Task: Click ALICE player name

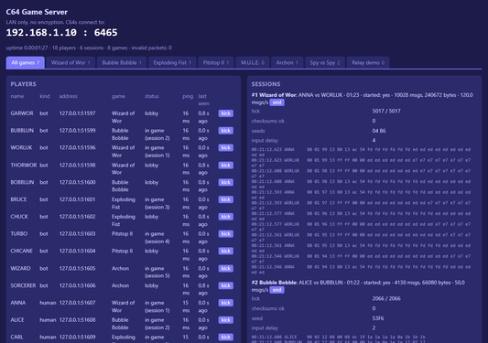Action: [17, 320]
